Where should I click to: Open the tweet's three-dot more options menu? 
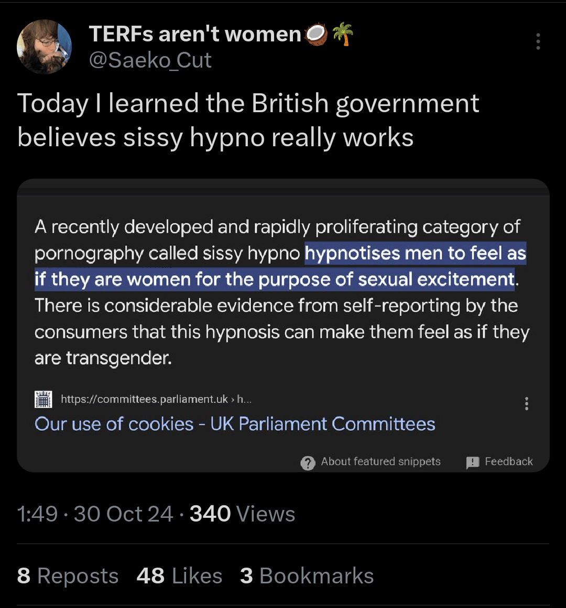pyautogui.click(x=538, y=41)
